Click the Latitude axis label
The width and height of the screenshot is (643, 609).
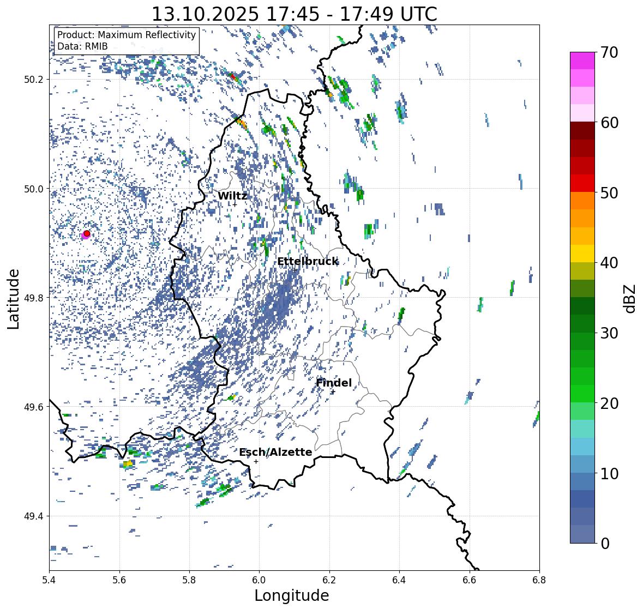13,299
